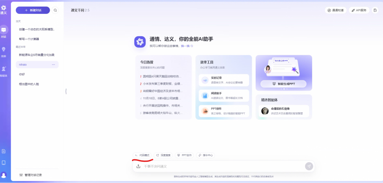Open the 效率 lightbulb section in the sidebar
This screenshot has width=383, height=183.
point(4,52)
